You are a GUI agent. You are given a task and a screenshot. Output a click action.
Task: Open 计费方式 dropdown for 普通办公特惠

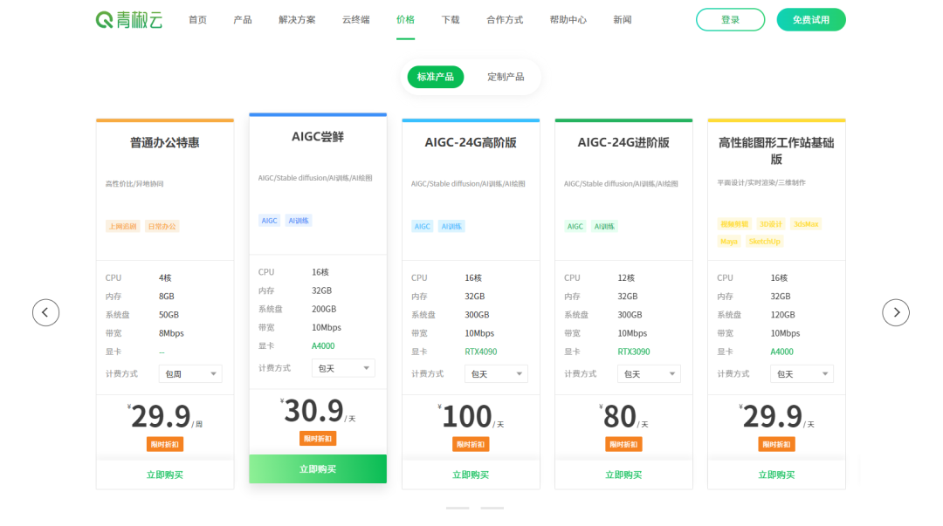[190, 374]
